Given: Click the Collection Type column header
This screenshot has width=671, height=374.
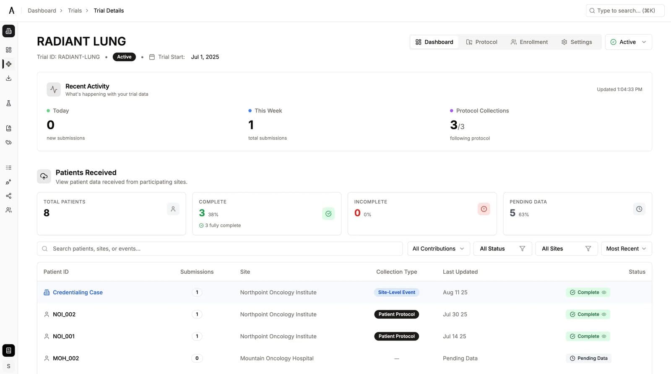Looking at the screenshot, I should [x=396, y=272].
